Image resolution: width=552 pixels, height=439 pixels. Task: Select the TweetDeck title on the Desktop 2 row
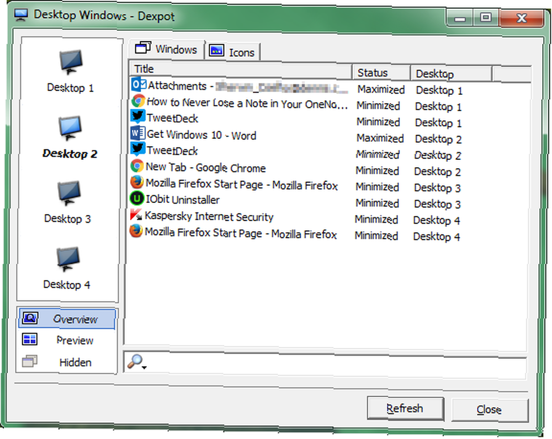pyautogui.click(x=172, y=151)
